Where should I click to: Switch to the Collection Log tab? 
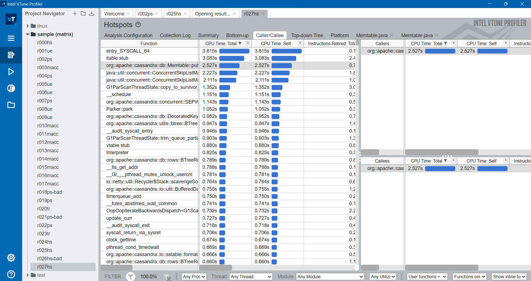[175, 35]
